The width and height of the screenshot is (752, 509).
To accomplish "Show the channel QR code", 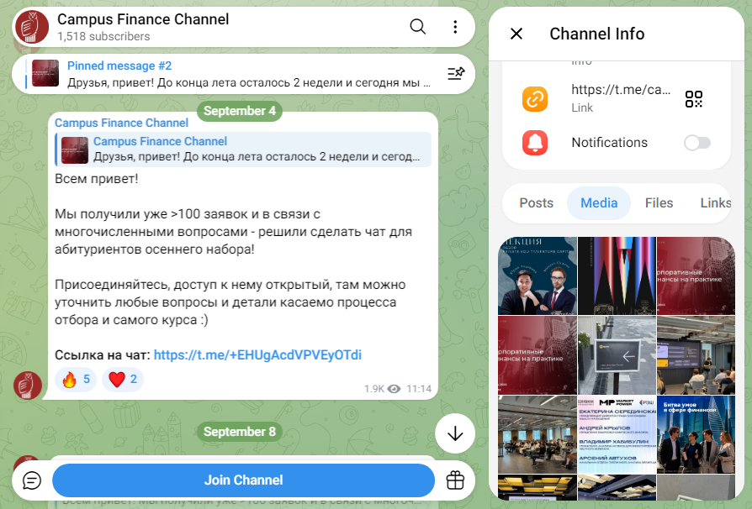I will pos(693,99).
